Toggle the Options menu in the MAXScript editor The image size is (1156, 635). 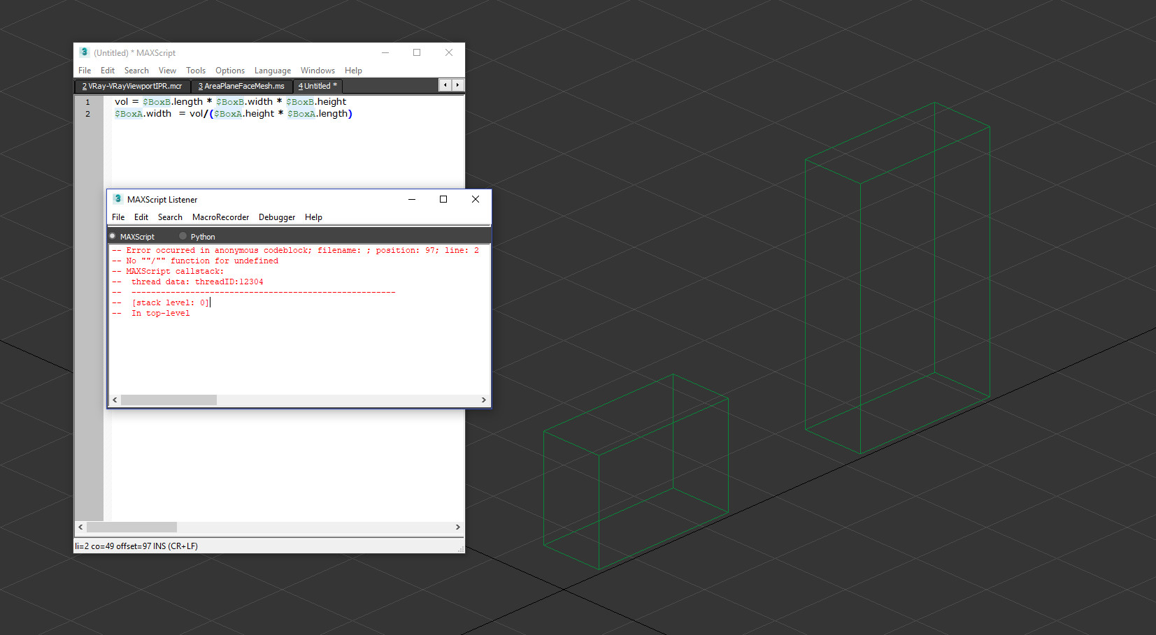(x=229, y=70)
